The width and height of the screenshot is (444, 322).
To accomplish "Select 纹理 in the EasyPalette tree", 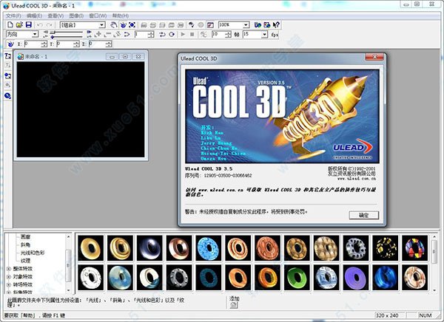I will (x=25, y=261).
